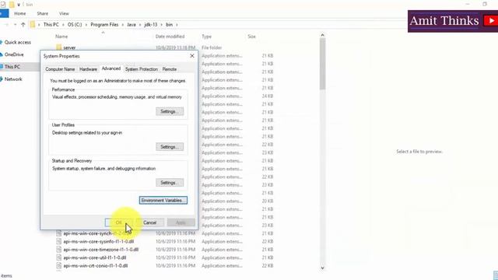
Task: Select This PC in navigation pane
Action: pos(12,67)
